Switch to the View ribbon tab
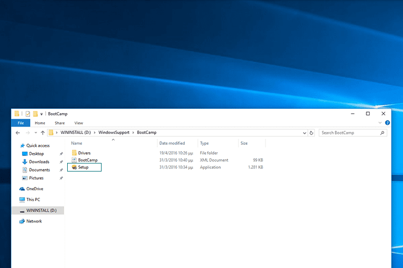The width and height of the screenshot is (403, 268). coord(78,123)
